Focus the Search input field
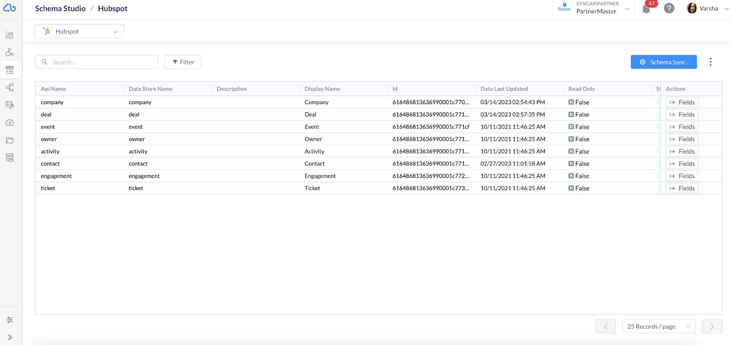 (97, 62)
